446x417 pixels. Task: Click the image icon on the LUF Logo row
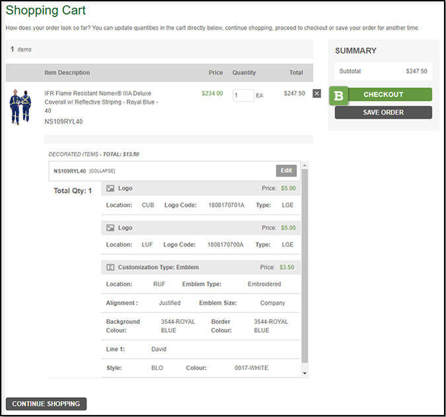click(x=111, y=228)
